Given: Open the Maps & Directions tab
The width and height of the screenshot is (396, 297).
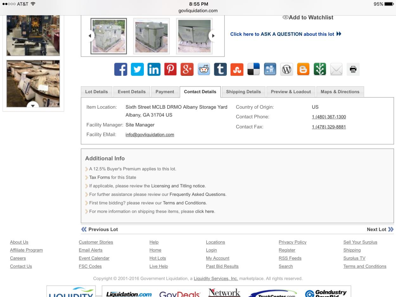Looking at the screenshot, I should click(x=340, y=92).
